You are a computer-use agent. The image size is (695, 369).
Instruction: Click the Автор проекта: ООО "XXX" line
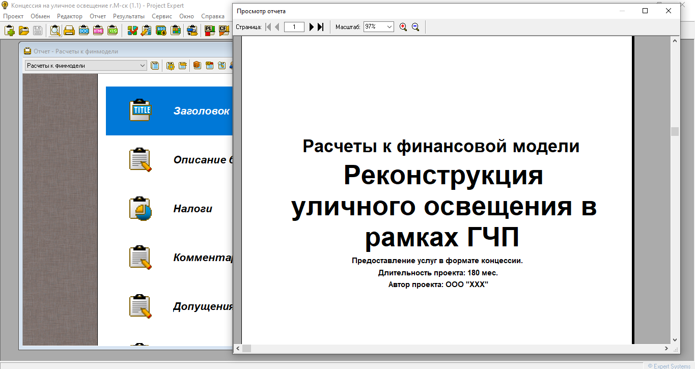(x=438, y=285)
